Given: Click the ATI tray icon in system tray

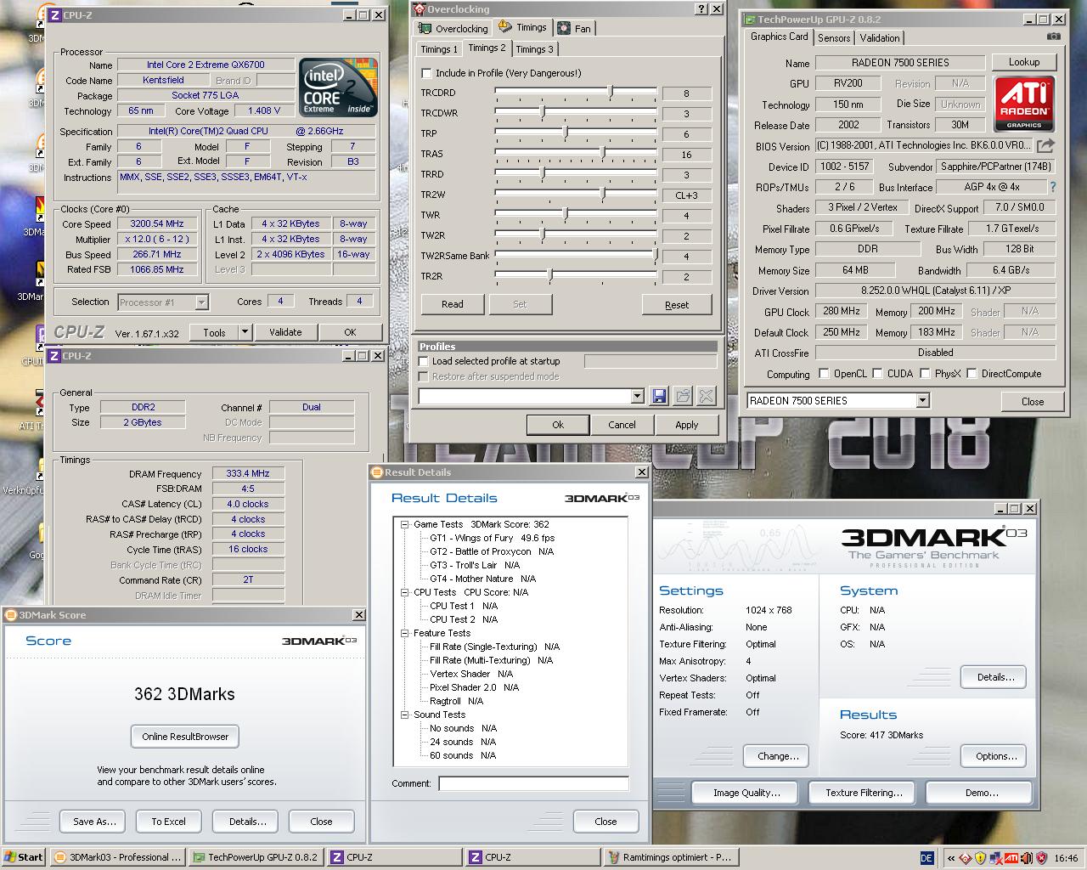Looking at the screenshot, I should [x=1011, y=857].
